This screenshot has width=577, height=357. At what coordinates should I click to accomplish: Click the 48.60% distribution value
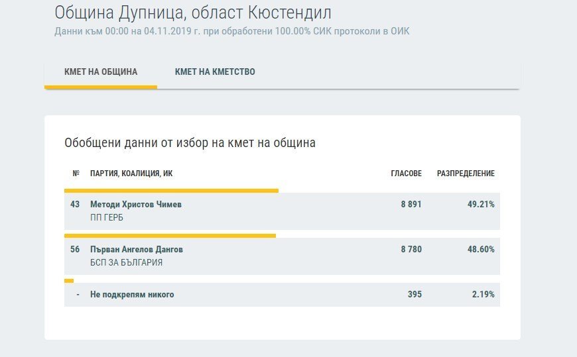[481, 249]
